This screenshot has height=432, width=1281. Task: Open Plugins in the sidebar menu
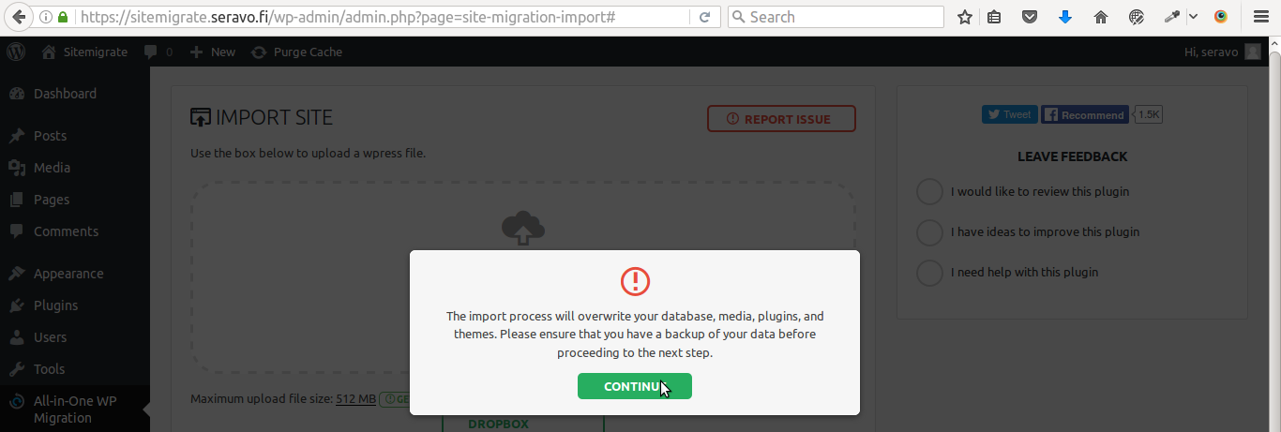tap(56, 305)
